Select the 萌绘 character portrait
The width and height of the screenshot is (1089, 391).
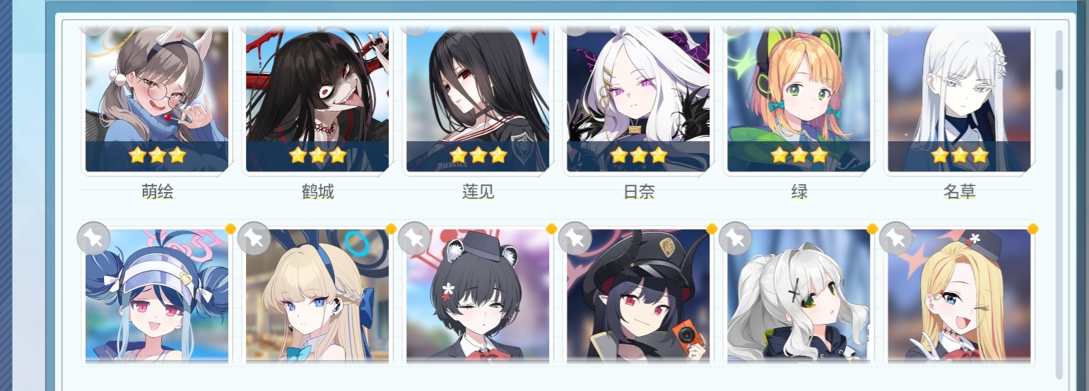157,100
